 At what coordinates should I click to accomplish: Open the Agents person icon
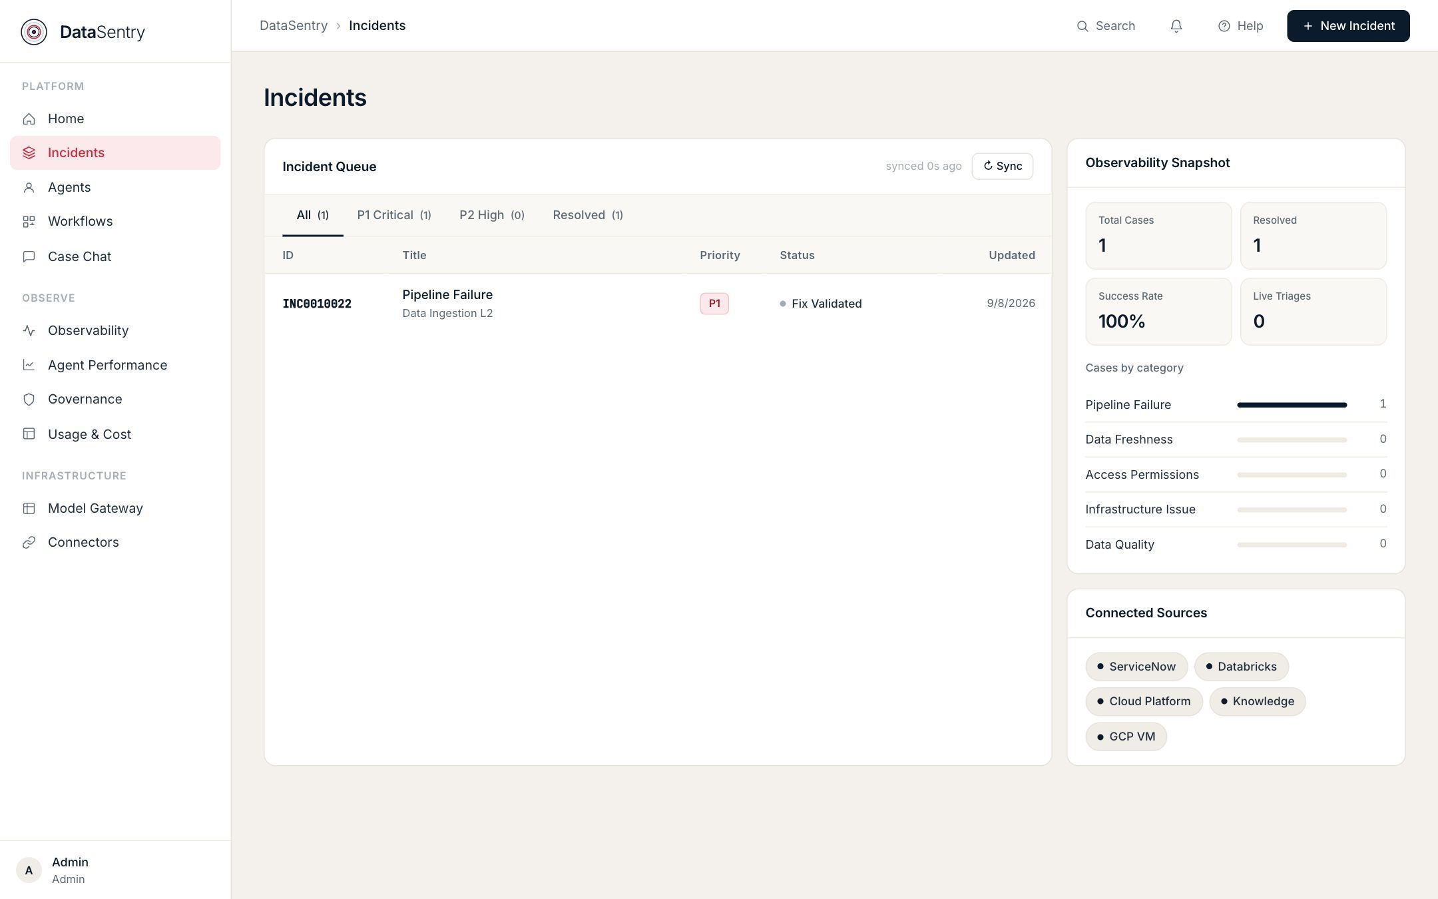pos(29,188)
